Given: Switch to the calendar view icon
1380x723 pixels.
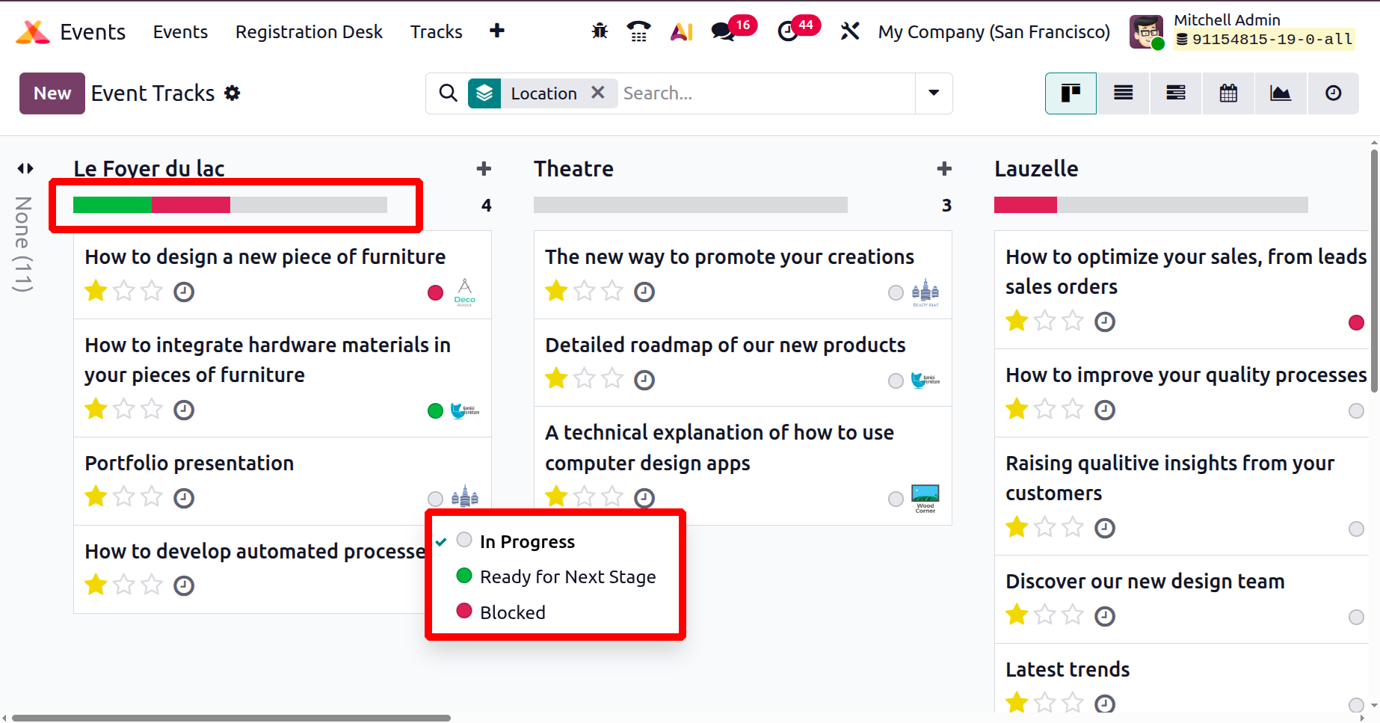Looking at the screenshot, I should point(1227,93).
